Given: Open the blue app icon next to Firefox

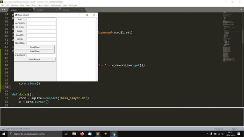Looking at the screenshot, I should click(90, 134).
